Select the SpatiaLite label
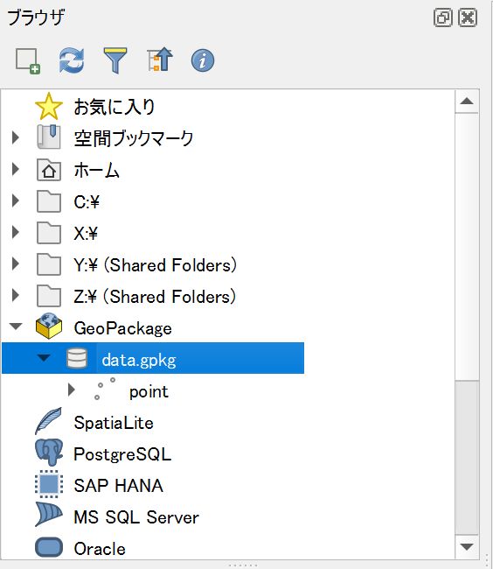The width and height of the screenshot is (493, 569). 114,423
